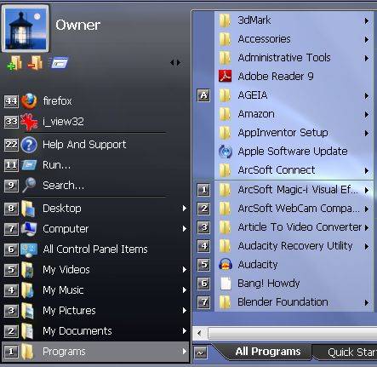Click the Help And Support label
Viewport: 377px width, 367px height.
84,145
